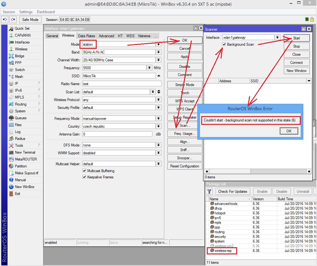This screenshot has width=317, height=266.
Task: Click Exit in sidebar
Action: 18,193
